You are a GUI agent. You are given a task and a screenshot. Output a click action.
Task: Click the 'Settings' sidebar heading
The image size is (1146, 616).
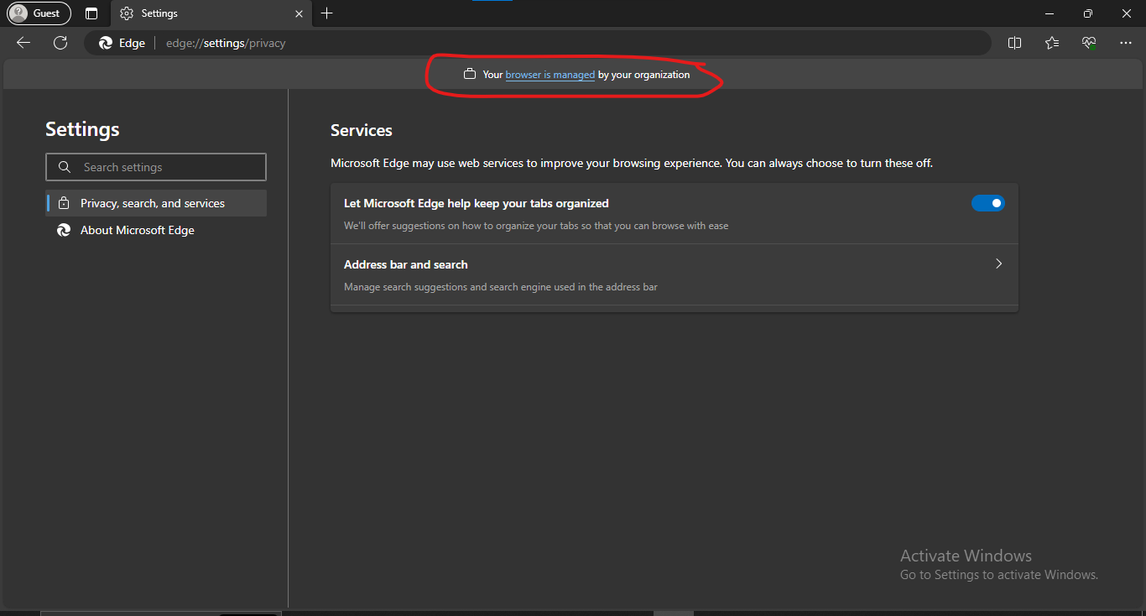coord(82,128)
